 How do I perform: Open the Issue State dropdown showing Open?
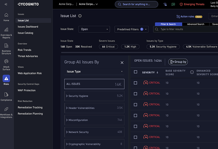click(x=94, y=29)
